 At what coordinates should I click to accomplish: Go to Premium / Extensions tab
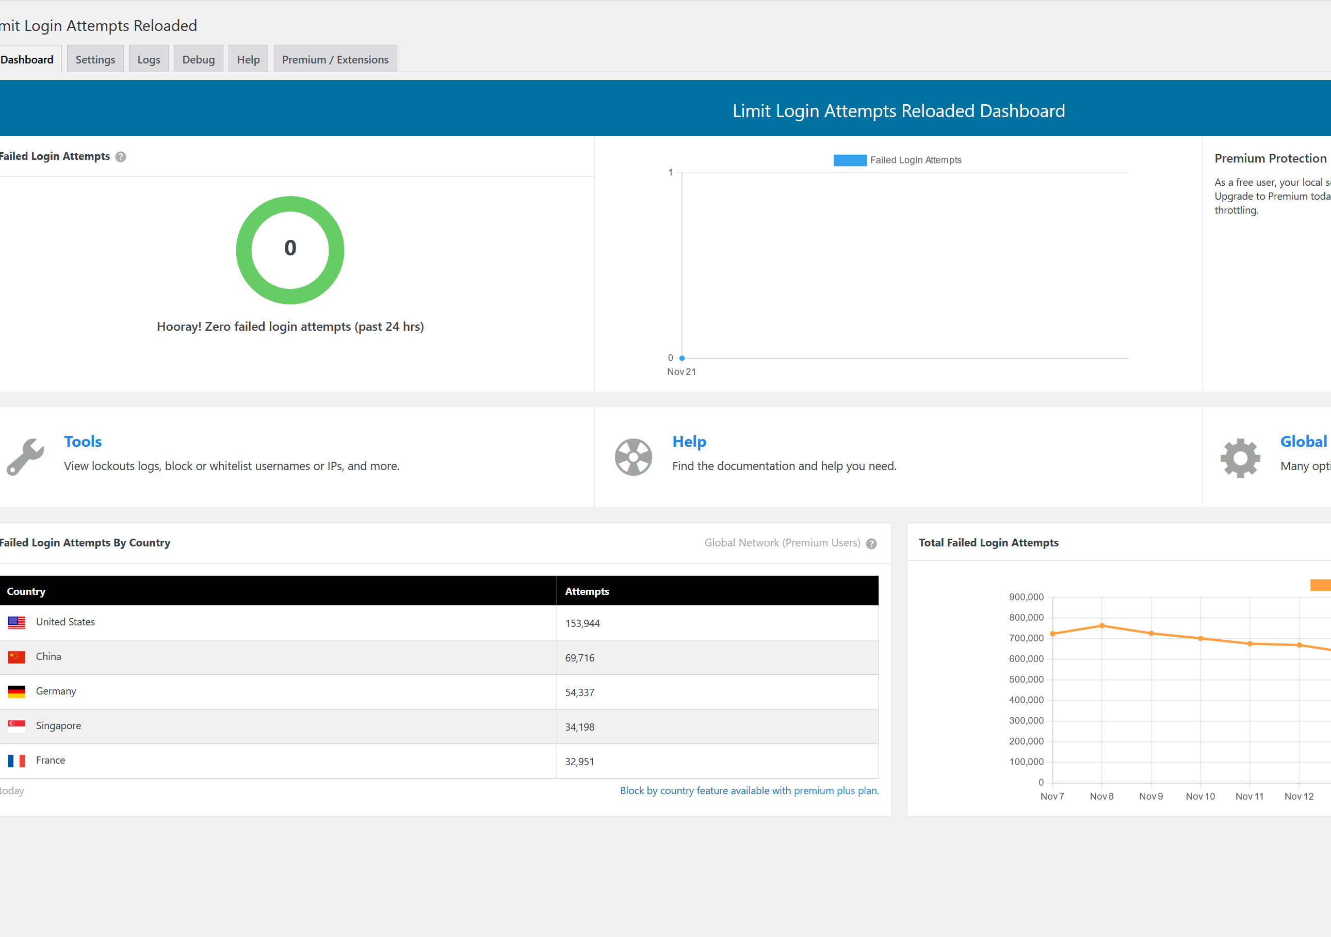pyautogui.click(x=335, y=60)
